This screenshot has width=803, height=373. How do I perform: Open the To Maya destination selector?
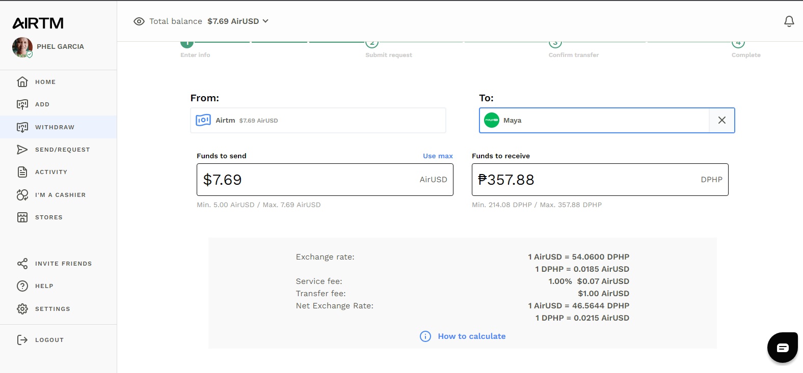(x=594, y=120)
